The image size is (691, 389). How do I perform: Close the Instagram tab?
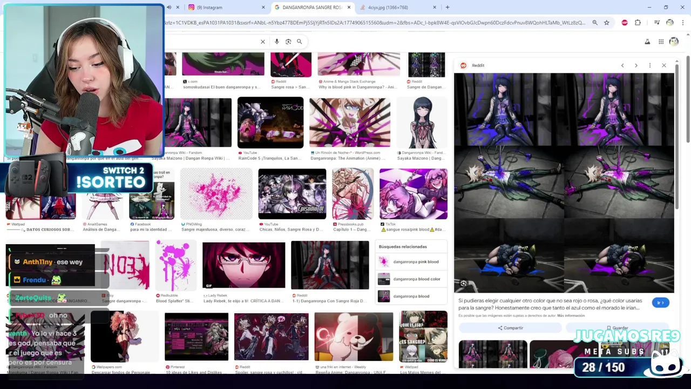coord(263,8)
